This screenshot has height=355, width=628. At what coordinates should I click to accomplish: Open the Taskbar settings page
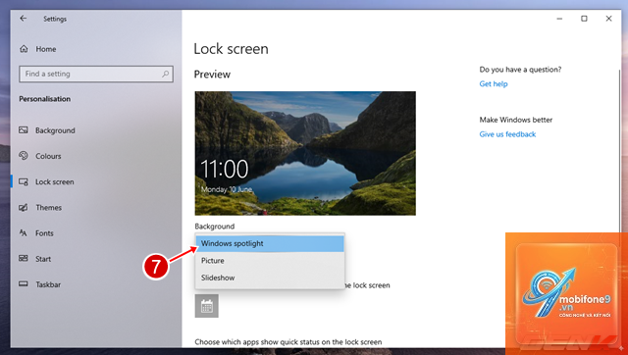click(48, 284)
